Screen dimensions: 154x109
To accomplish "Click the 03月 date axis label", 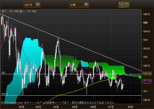I will [38, 107].
